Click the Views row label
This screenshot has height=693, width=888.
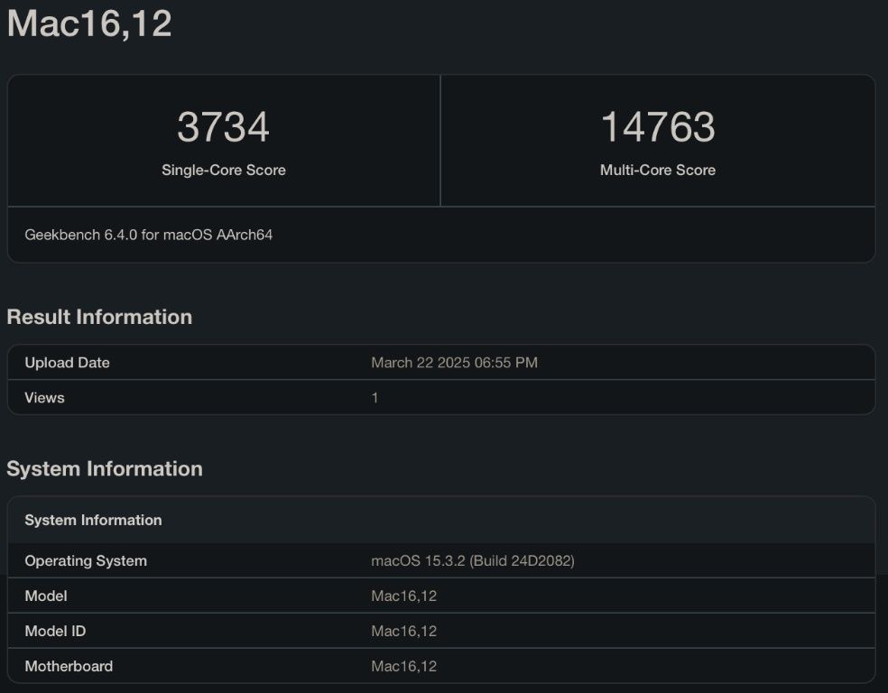point(45,398)
